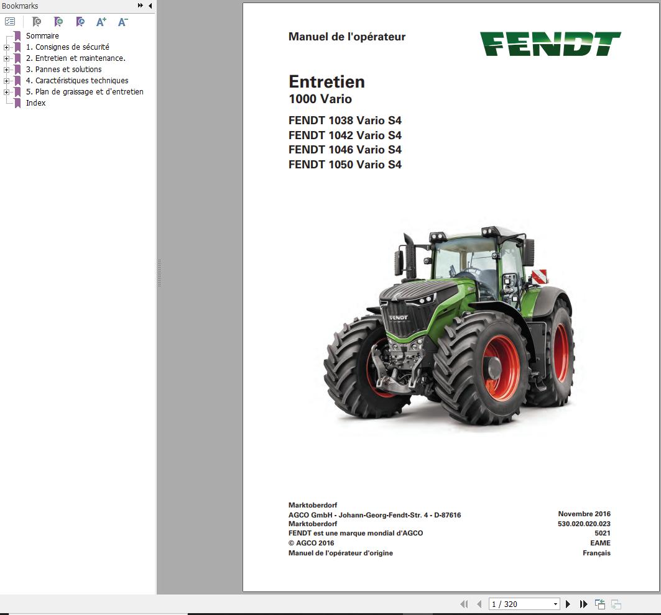Click the panel splitter handle beside bookmarks
This screenshot has height=615, width=661.
coord(159,273)
